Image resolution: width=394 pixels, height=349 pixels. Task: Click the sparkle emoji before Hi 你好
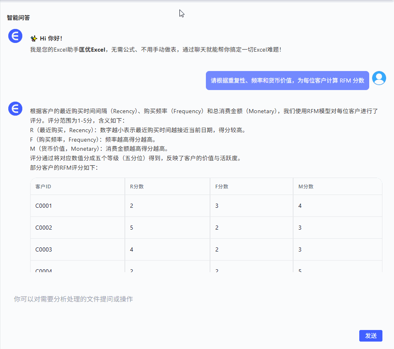(33, 38)
